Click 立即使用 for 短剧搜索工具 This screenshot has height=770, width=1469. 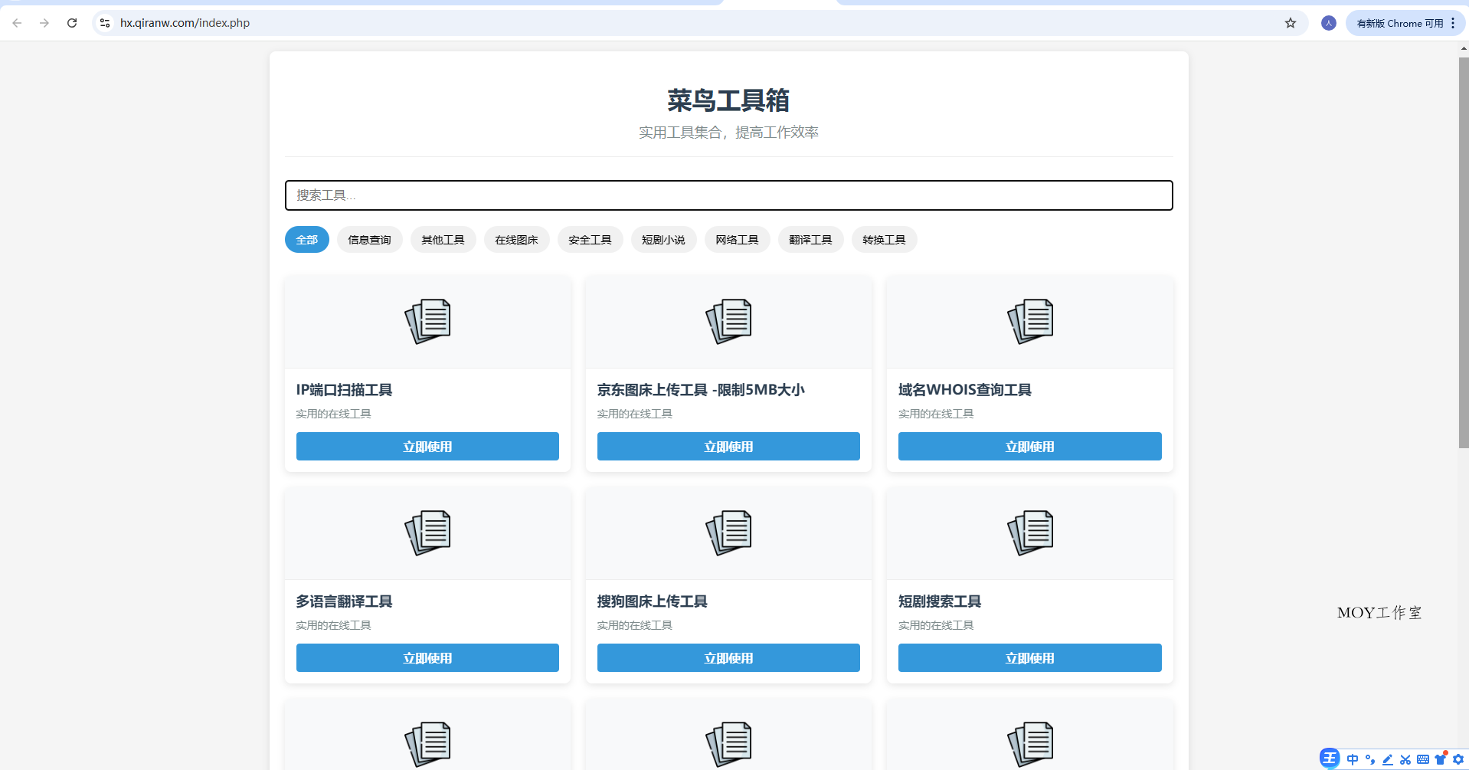(1029, 657)
